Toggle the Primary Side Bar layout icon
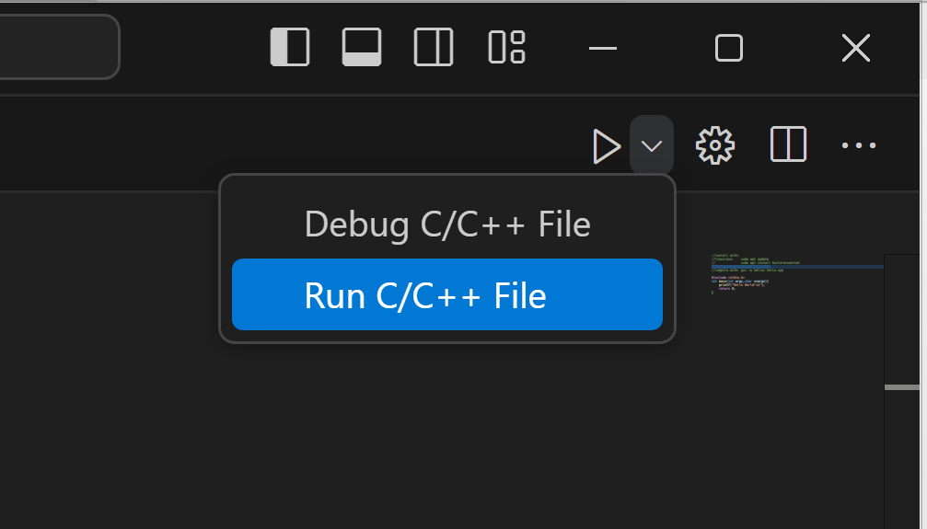The image size is (927, 529). [x=289, y=47]
